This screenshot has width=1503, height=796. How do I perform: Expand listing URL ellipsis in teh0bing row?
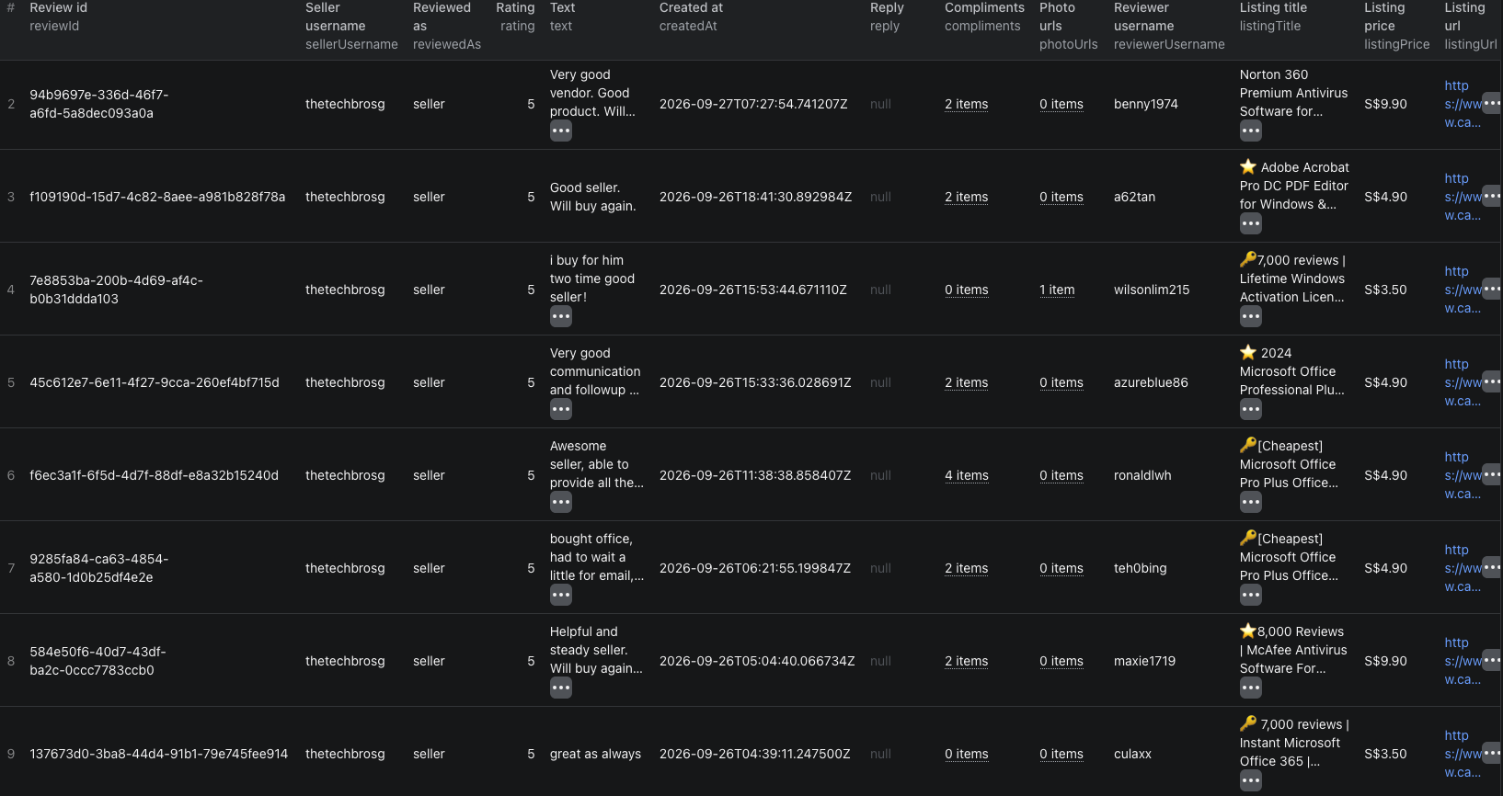click(x=1492, y=568)
